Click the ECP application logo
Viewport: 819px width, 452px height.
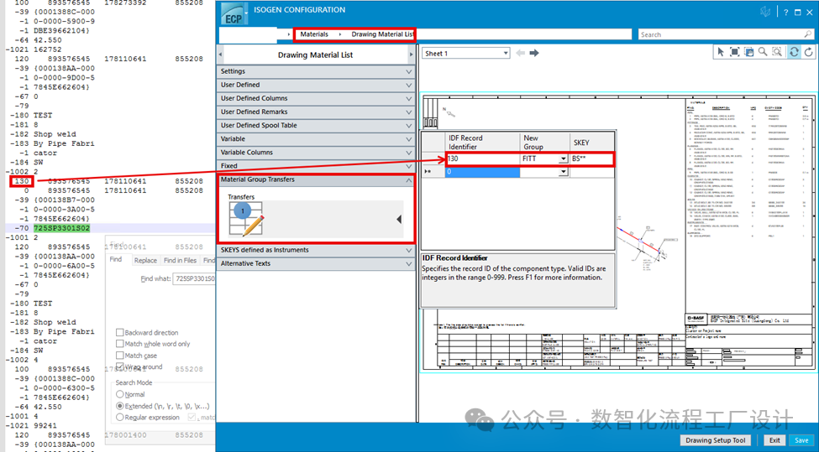click(x=234, y=14)
